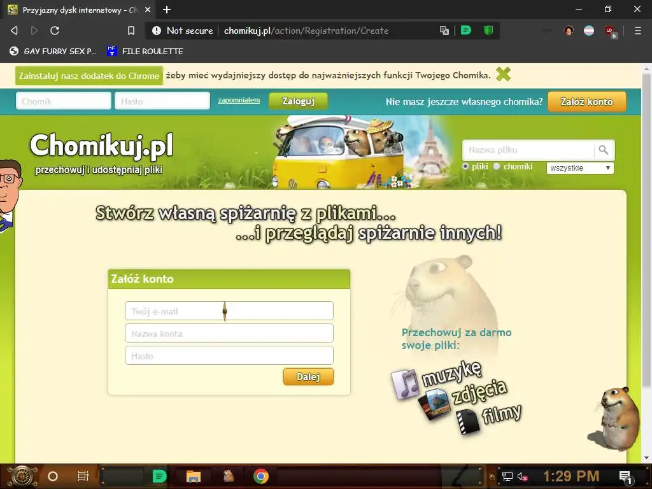Click the Dalej button
The width and height of the screenshot is (652, 489).
coord(308,377)
